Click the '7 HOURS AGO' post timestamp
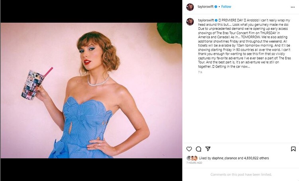Viewport: 299px width, 181px height. pyautogui.click(x=195, y=163)
